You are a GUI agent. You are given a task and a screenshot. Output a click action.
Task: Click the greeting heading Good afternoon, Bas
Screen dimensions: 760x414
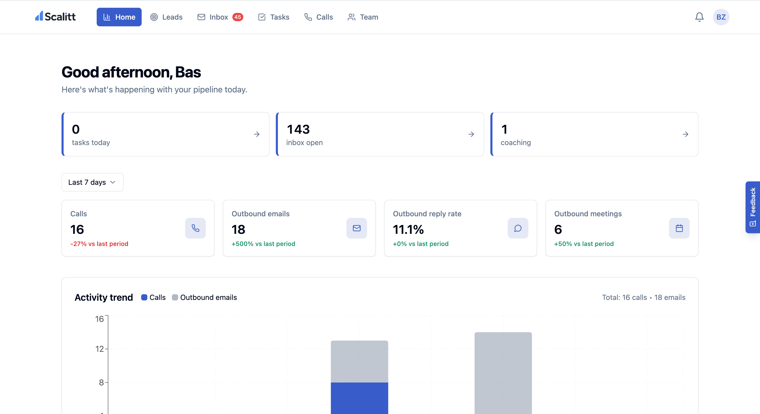pos(131,72)
